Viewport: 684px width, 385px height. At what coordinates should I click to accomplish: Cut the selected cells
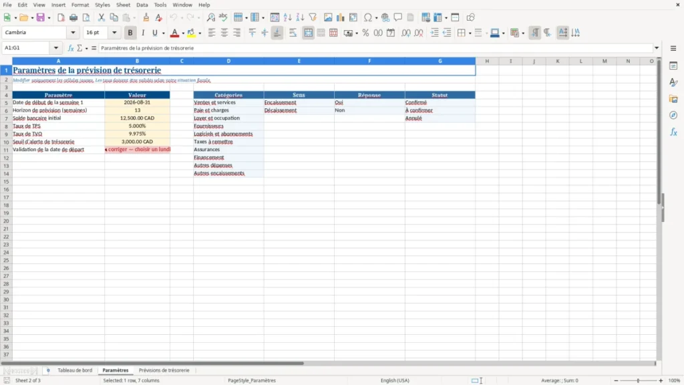(x=102, y=17)
